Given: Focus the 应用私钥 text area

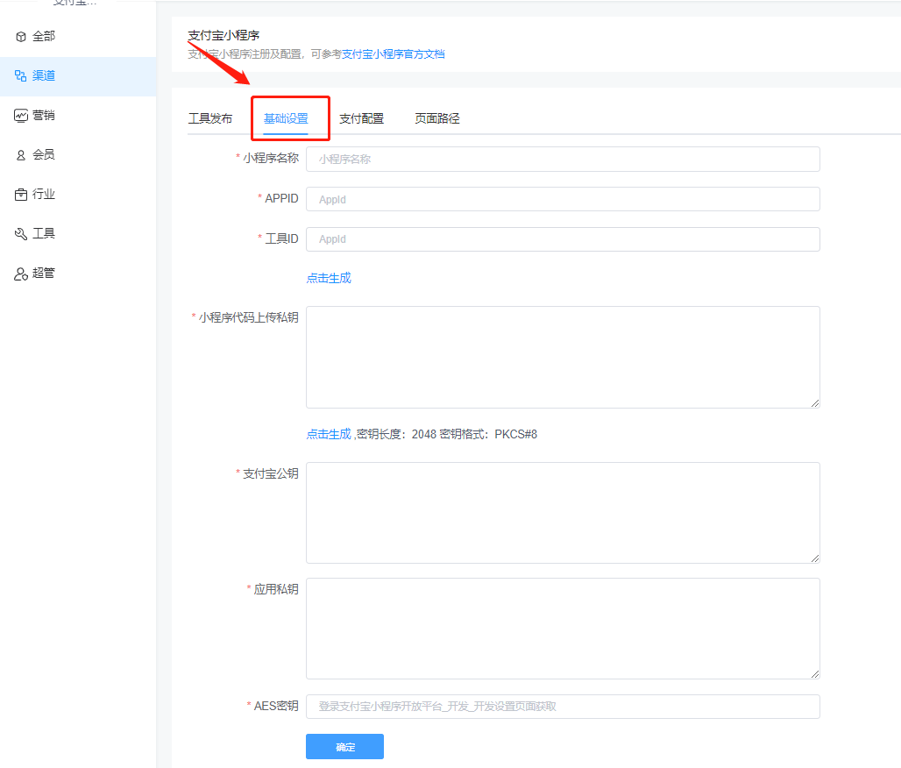Looking at the screenshot, I should pyautogui.click(x=563, y=629).
